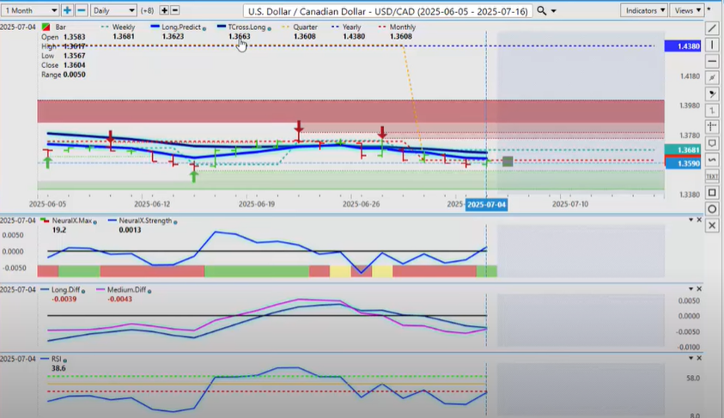
Task: Expand the Indicators dropdown menu
Action: (x=643, y=10)
